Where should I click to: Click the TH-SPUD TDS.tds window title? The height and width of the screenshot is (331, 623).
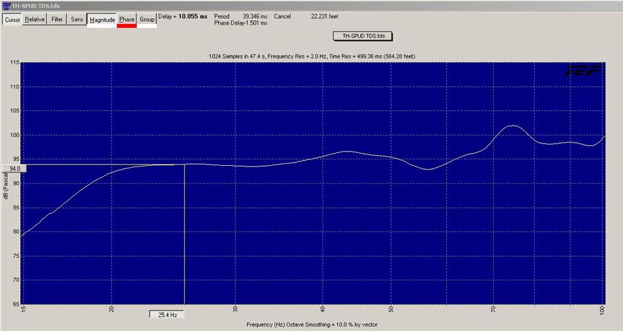(35, 6)
